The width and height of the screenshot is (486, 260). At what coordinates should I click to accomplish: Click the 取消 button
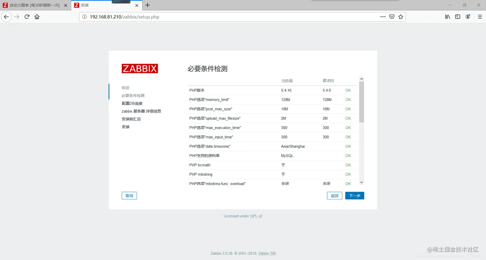tap(129, 196)
